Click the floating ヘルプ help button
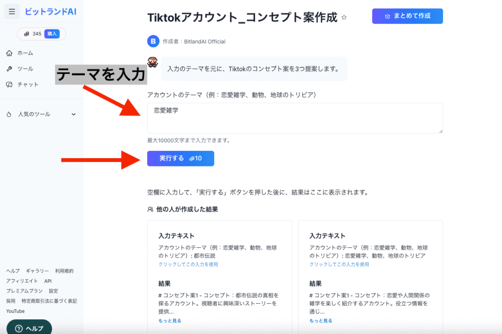Image resolution: width=502 pixels, height=334 pixels. (29, 328)
